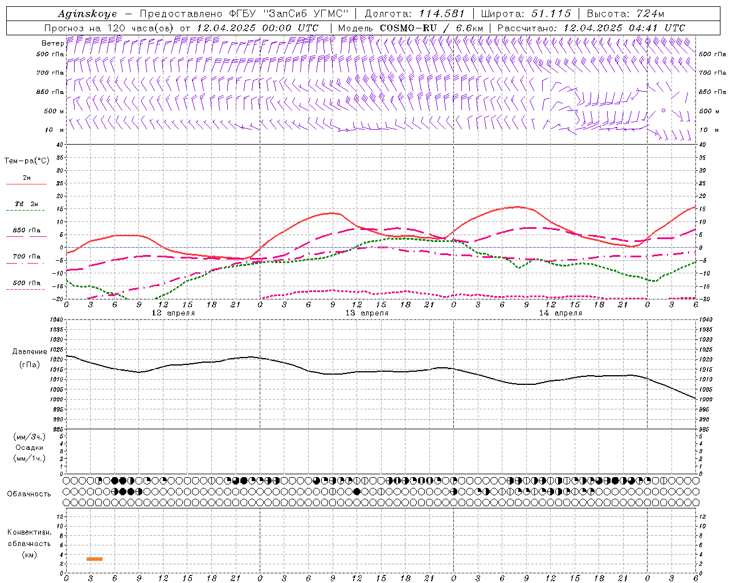Click the left "10 м" wind level label
729x583 pixels.
[55, 130]
